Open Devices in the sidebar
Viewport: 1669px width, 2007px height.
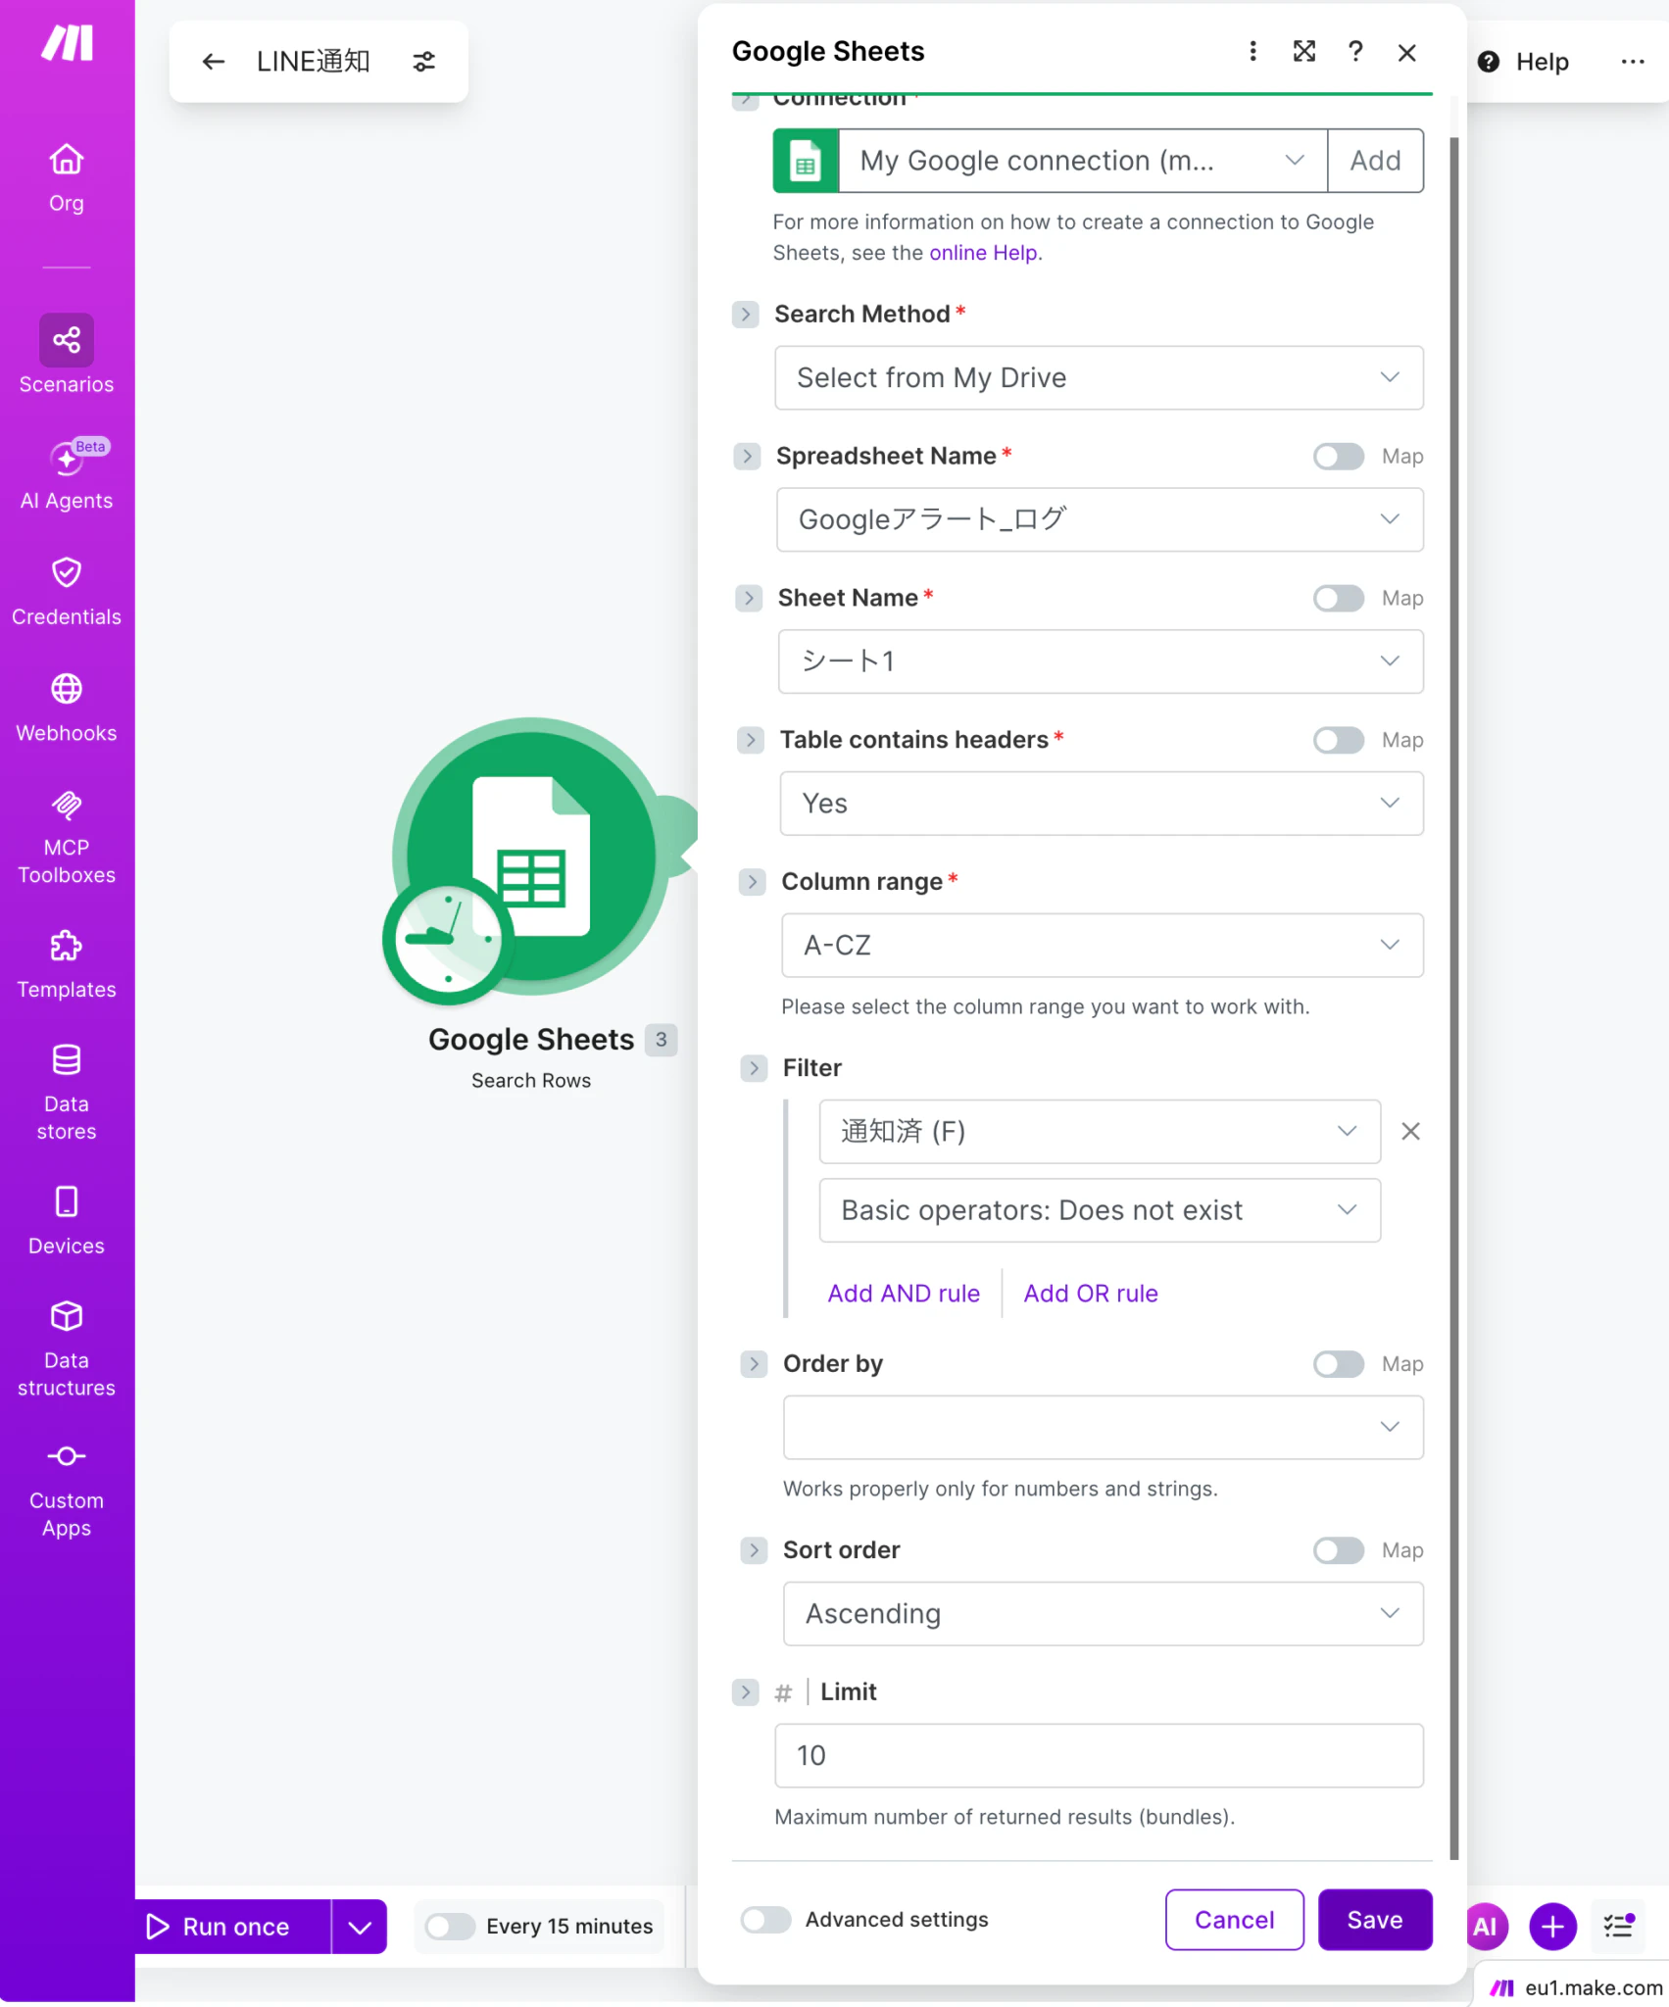click(x=67, y=1221)
